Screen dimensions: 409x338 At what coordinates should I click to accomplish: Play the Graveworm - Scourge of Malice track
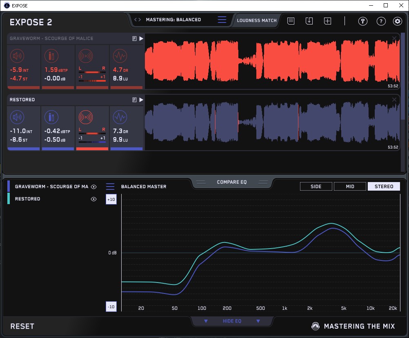pyautogui.click(x=141, y=38)
